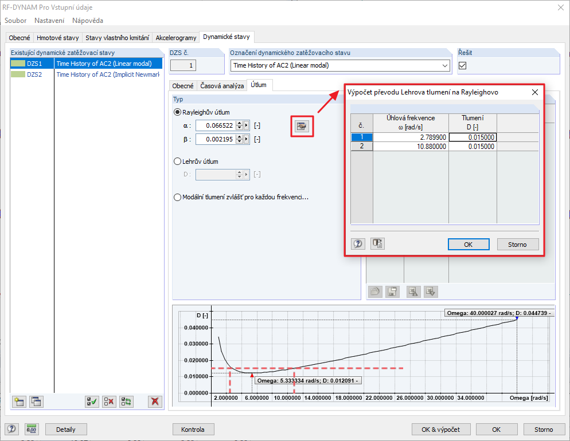Screen dimensions: 570x441
Task: Toggle the Řešit checkbox
Action: pos(462,66)
